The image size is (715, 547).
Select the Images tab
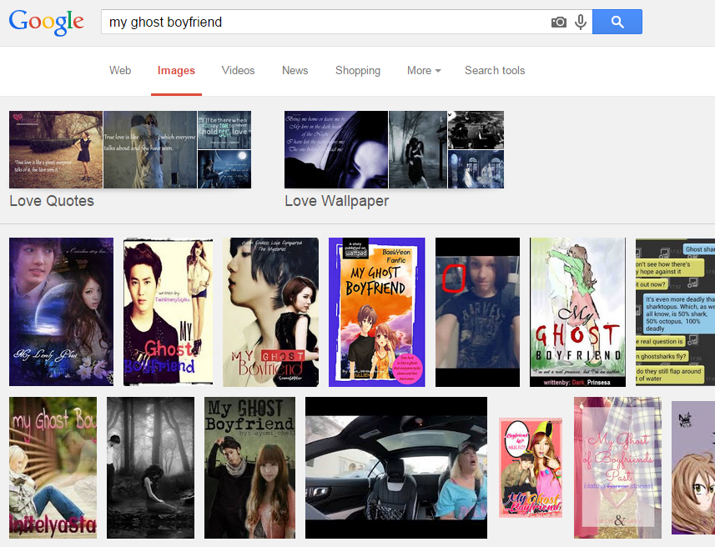pyautogui.click(x=177, y=71)
